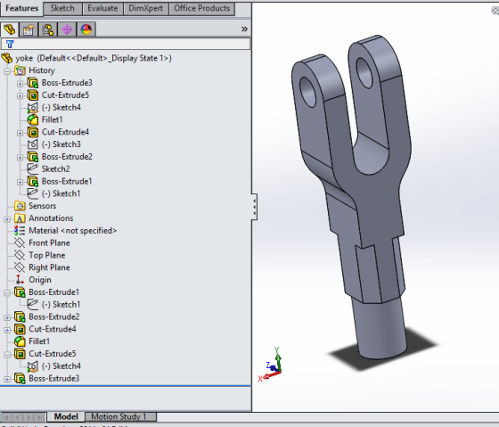Click the (-) Sketch3 icon in History
This screenshot has width=499, height=427.
[33, 144]
